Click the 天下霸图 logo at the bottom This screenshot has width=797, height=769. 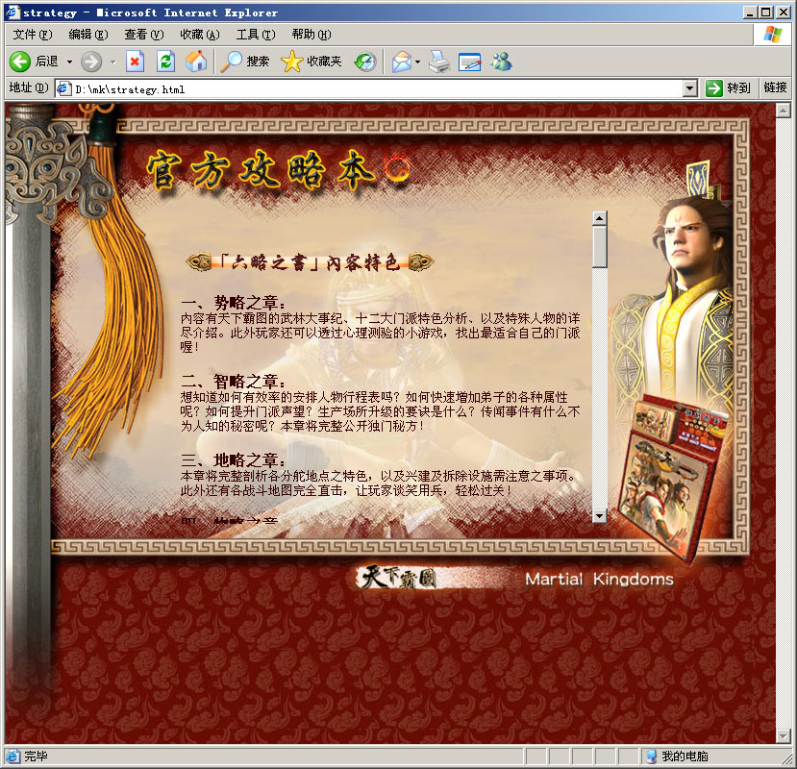pos(396,578)
